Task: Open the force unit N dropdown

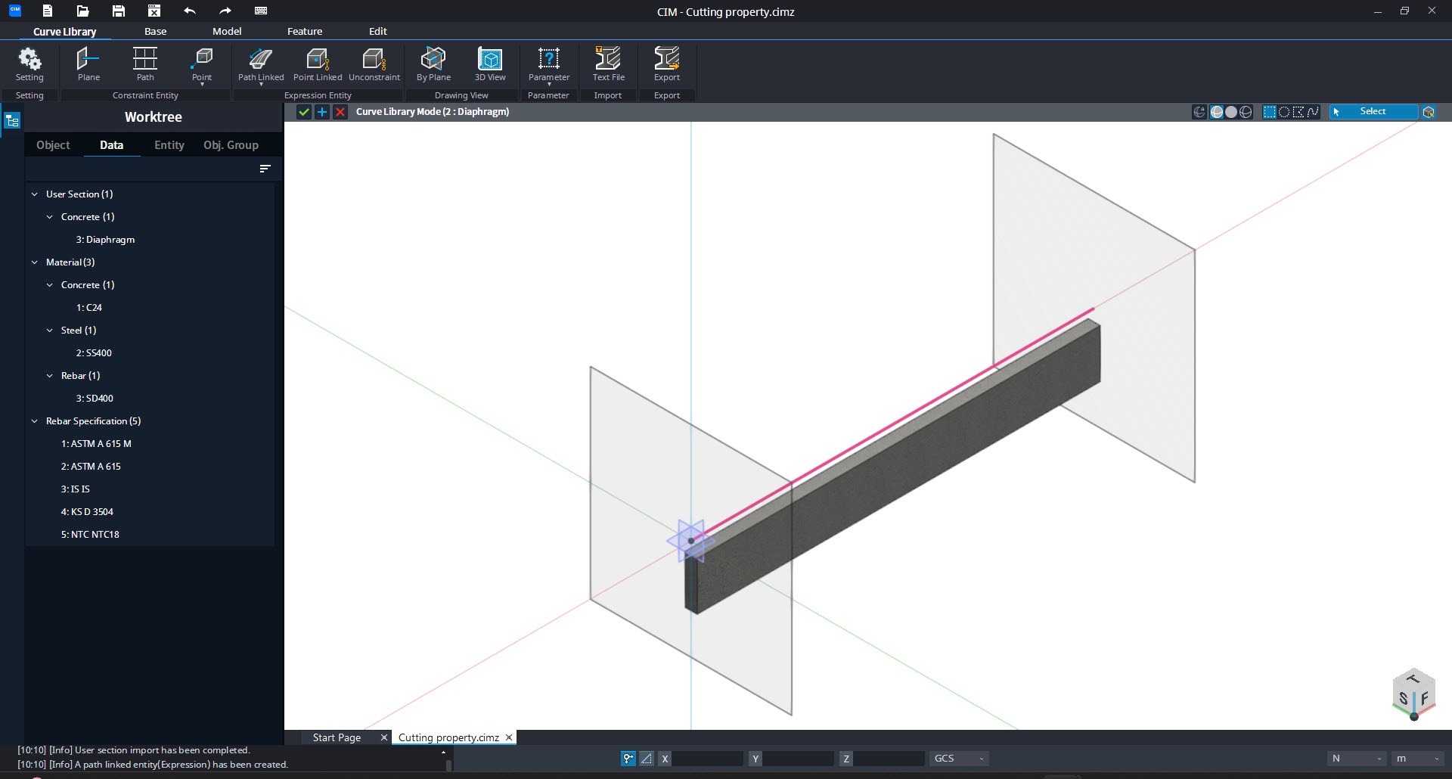Action: click(1357, 759)
